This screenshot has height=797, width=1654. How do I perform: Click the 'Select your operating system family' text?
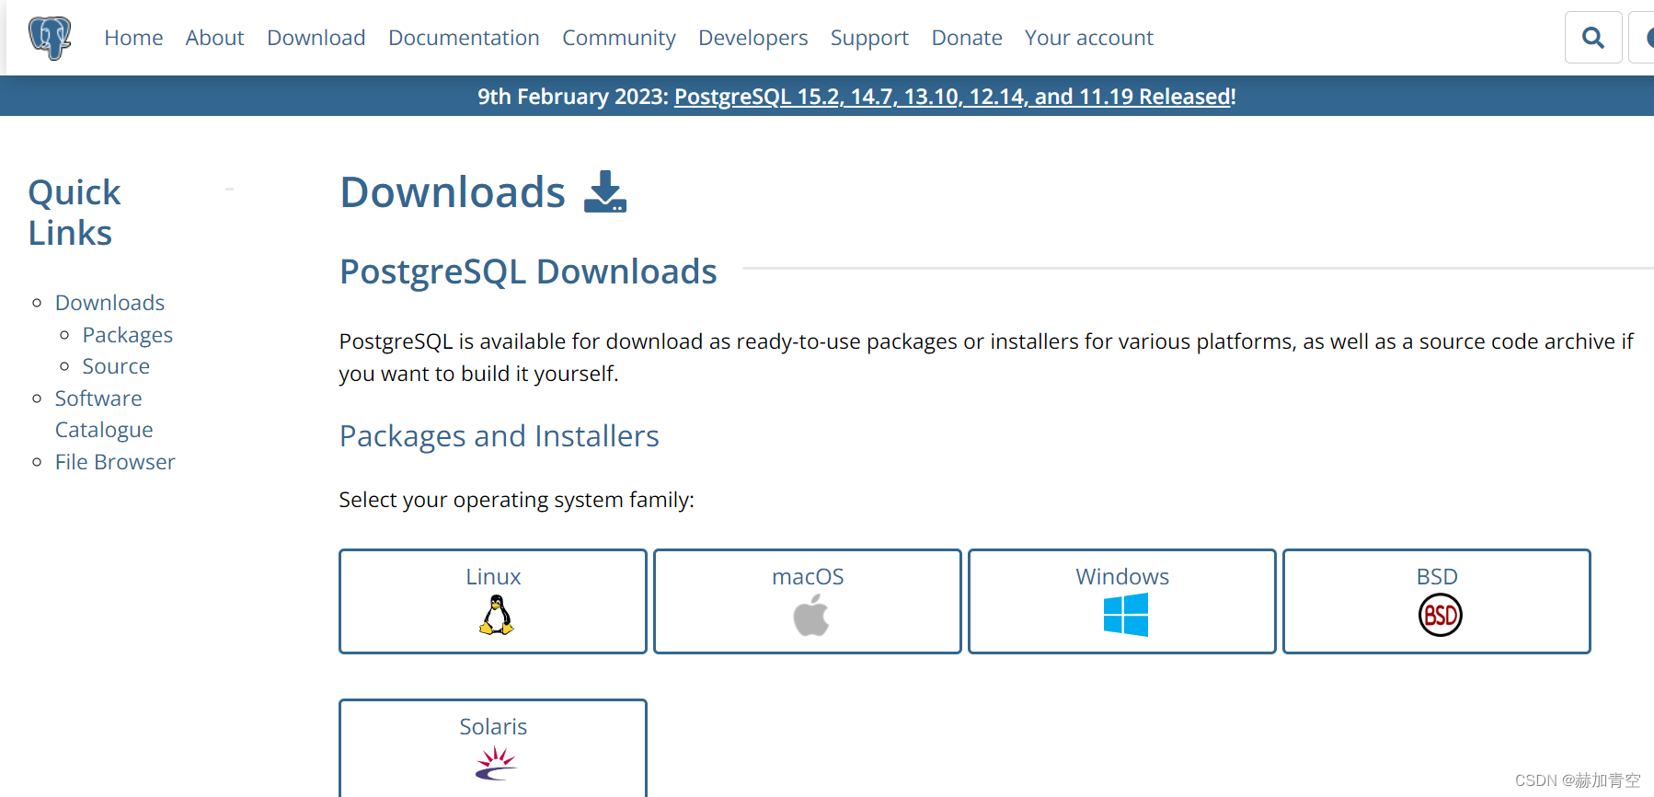point(516,500)
